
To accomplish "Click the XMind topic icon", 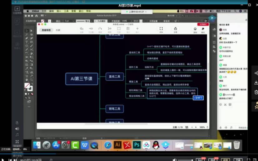I will click(x=82, y=29).
